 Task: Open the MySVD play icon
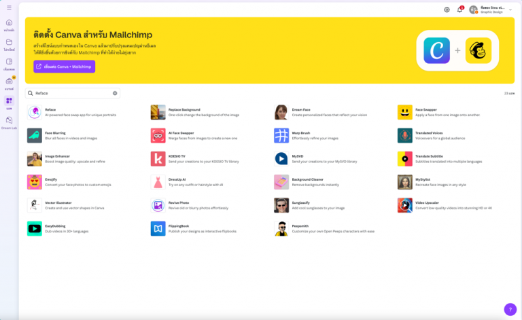281,159
